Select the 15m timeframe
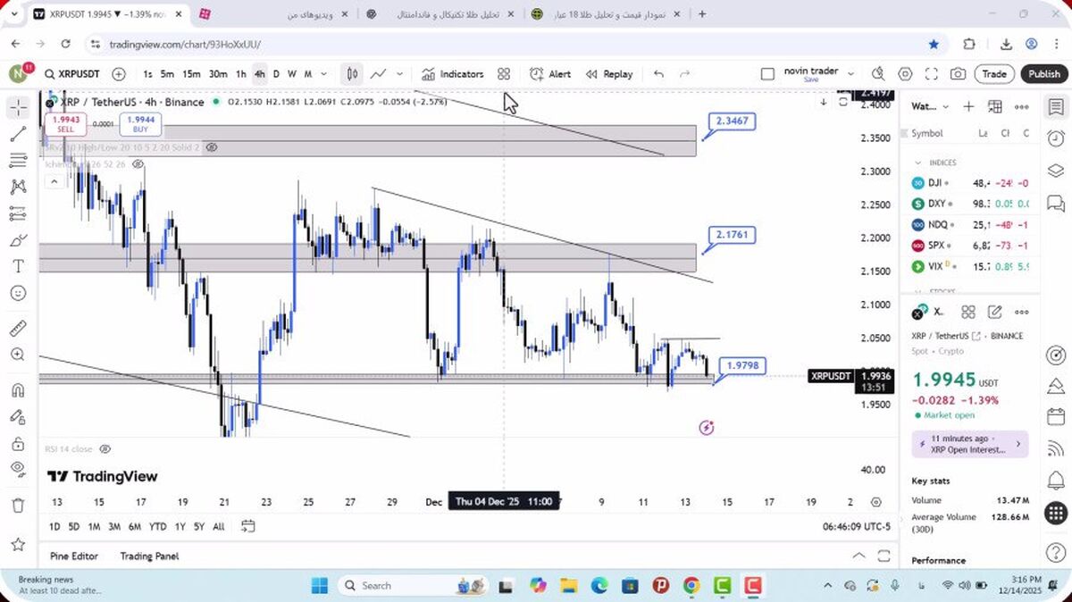 191,74
